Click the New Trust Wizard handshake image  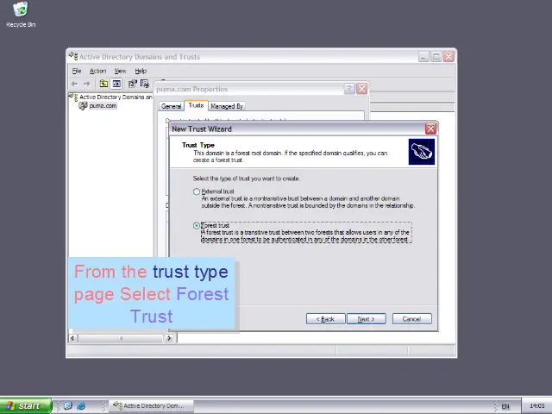tap(422, 152)
